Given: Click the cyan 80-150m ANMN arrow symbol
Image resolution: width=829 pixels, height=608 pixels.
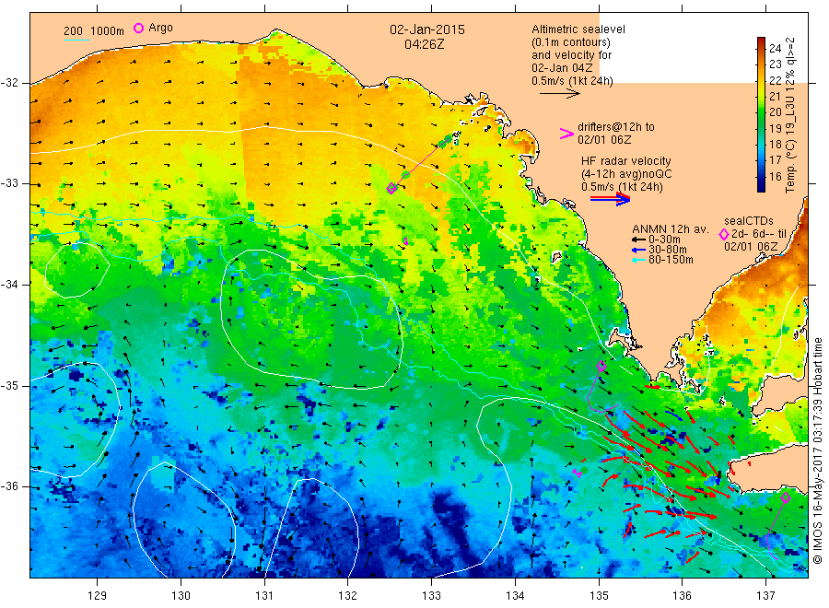Looking at the screenshot, I should [639, 260].
